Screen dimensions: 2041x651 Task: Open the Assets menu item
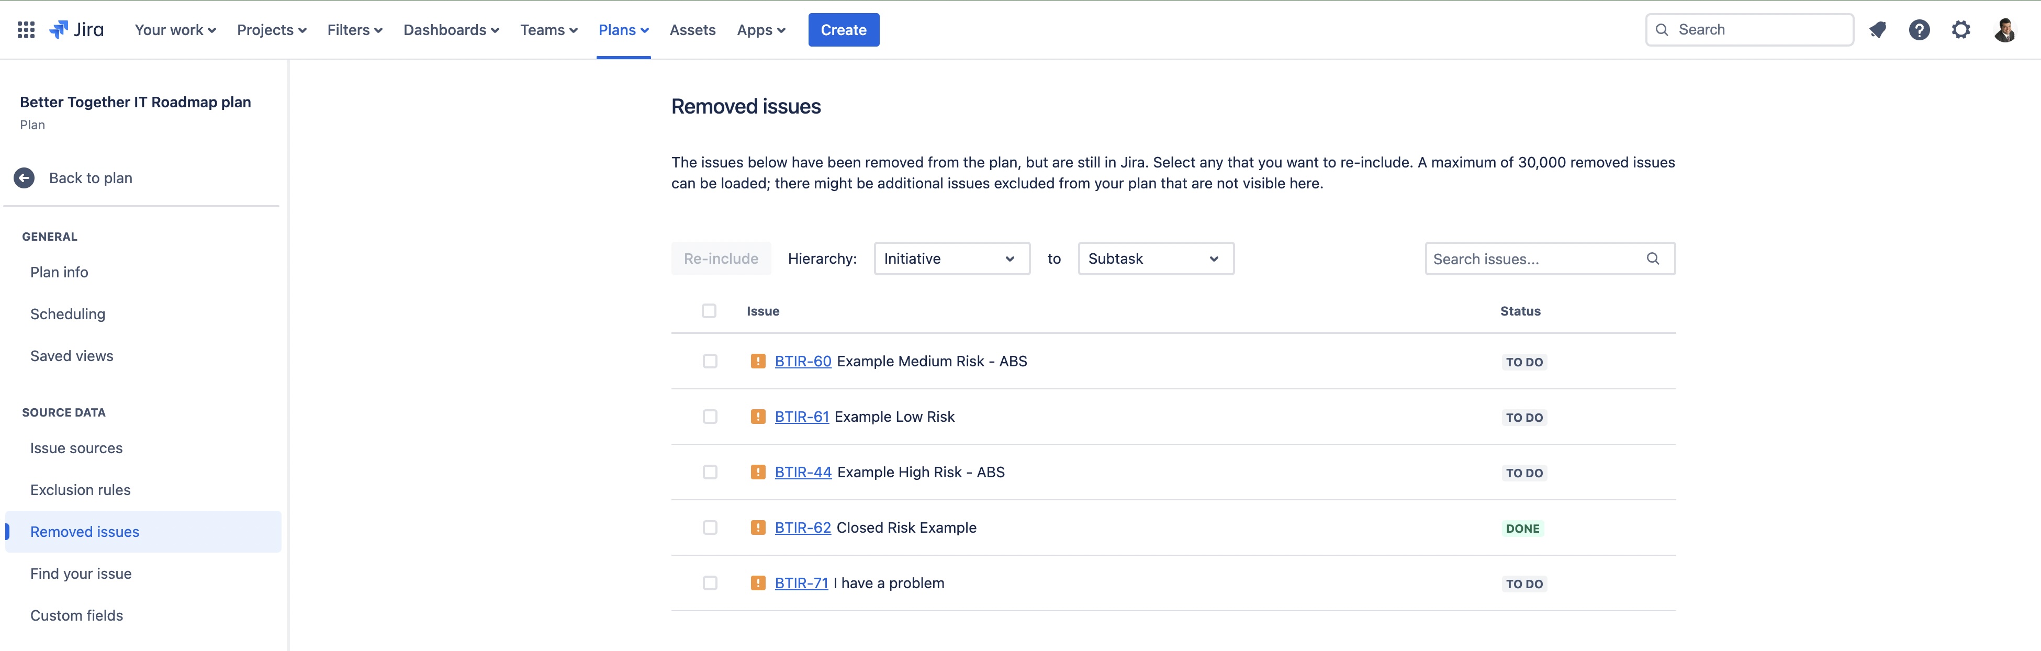[692, 29]
